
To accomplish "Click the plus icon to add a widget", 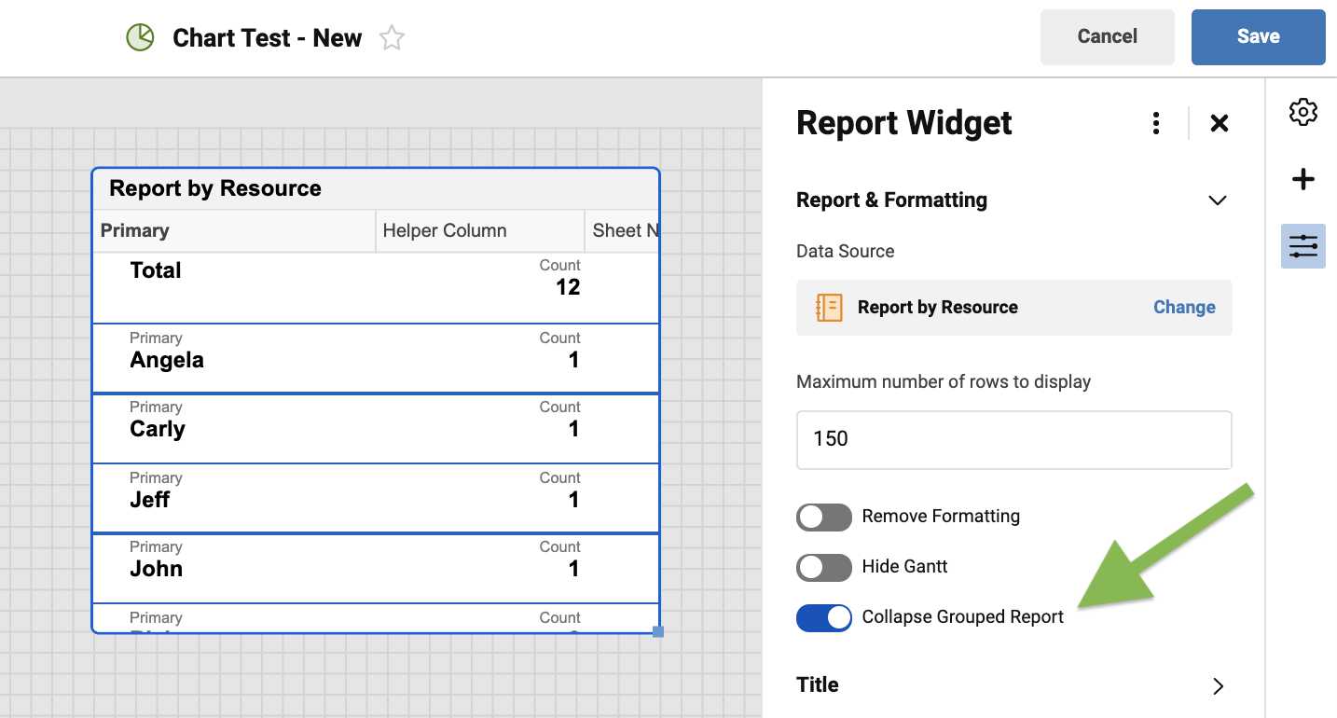I will pos(1303,179).
